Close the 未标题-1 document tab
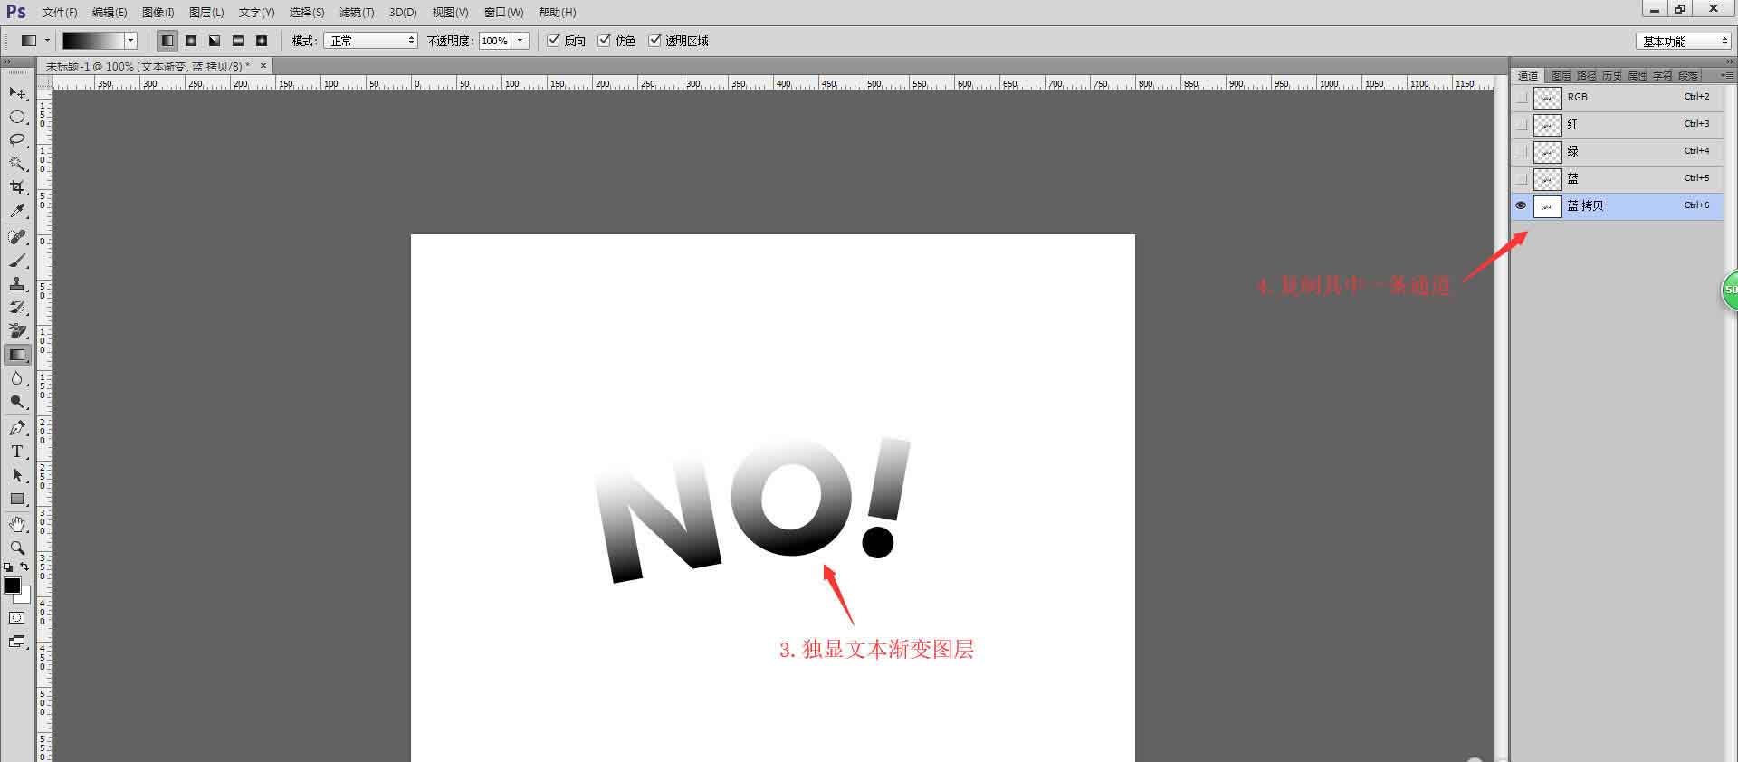 tap(263, 66)
